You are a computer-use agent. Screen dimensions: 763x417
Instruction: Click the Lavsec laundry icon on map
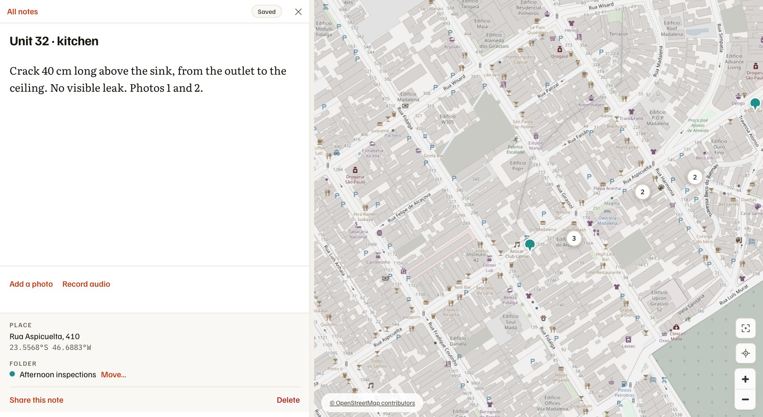pos(628,340)
